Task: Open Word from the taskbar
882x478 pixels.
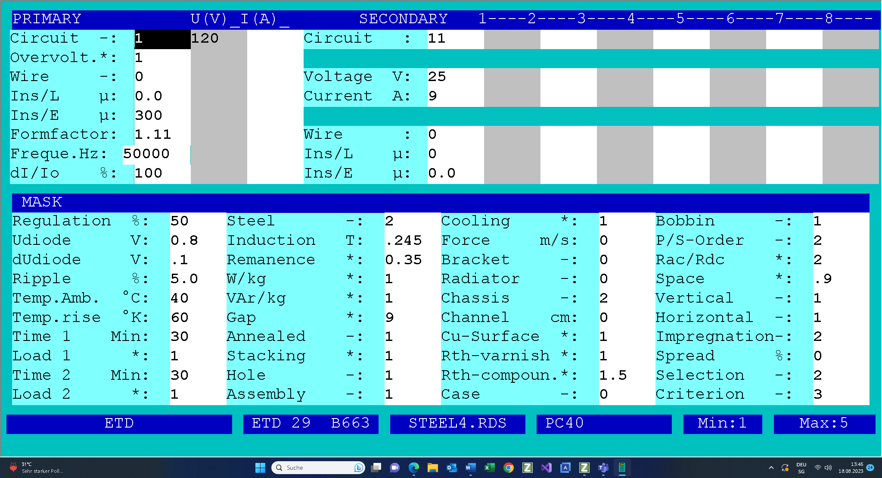Action: 471,468
